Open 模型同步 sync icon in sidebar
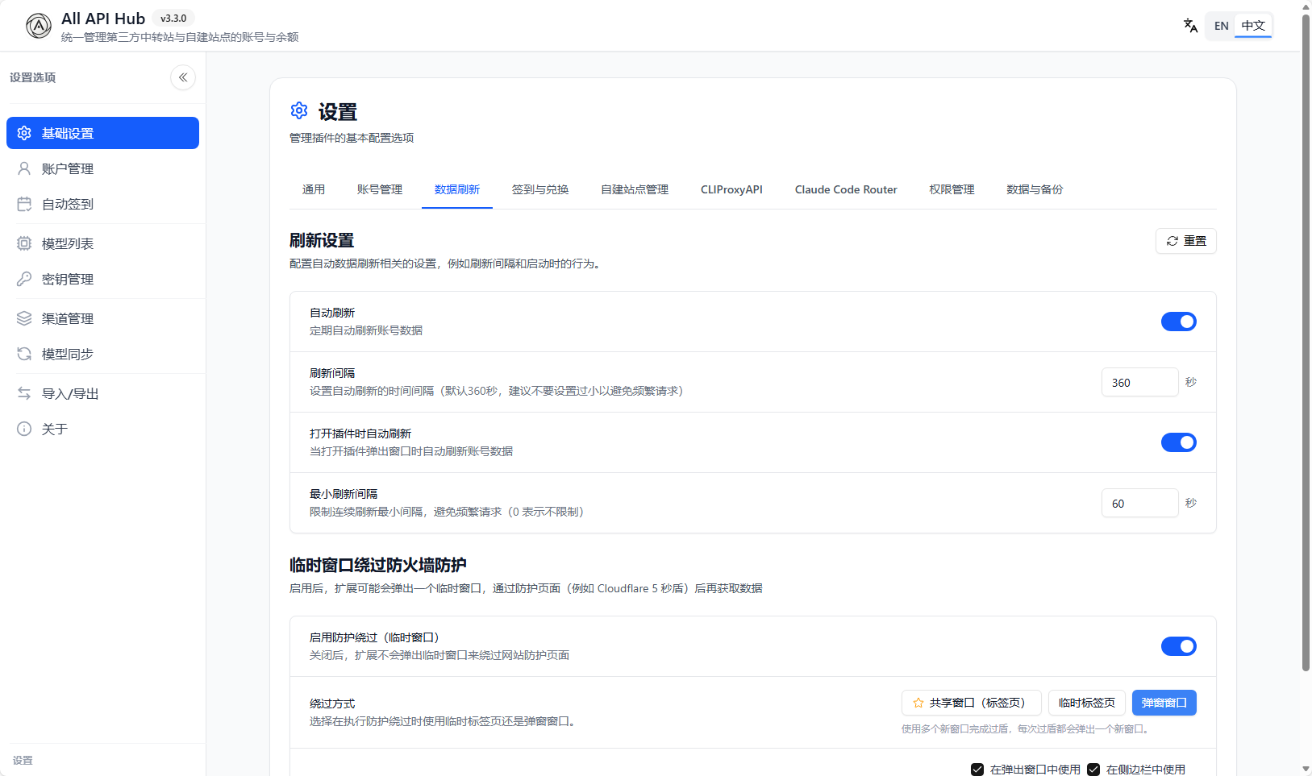Screen dimensions: 1312x776 (24, 354)
